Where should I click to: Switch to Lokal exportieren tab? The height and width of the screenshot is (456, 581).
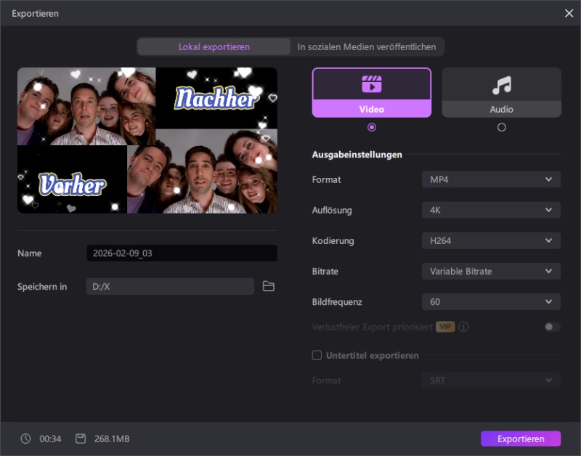click(214, 46)
